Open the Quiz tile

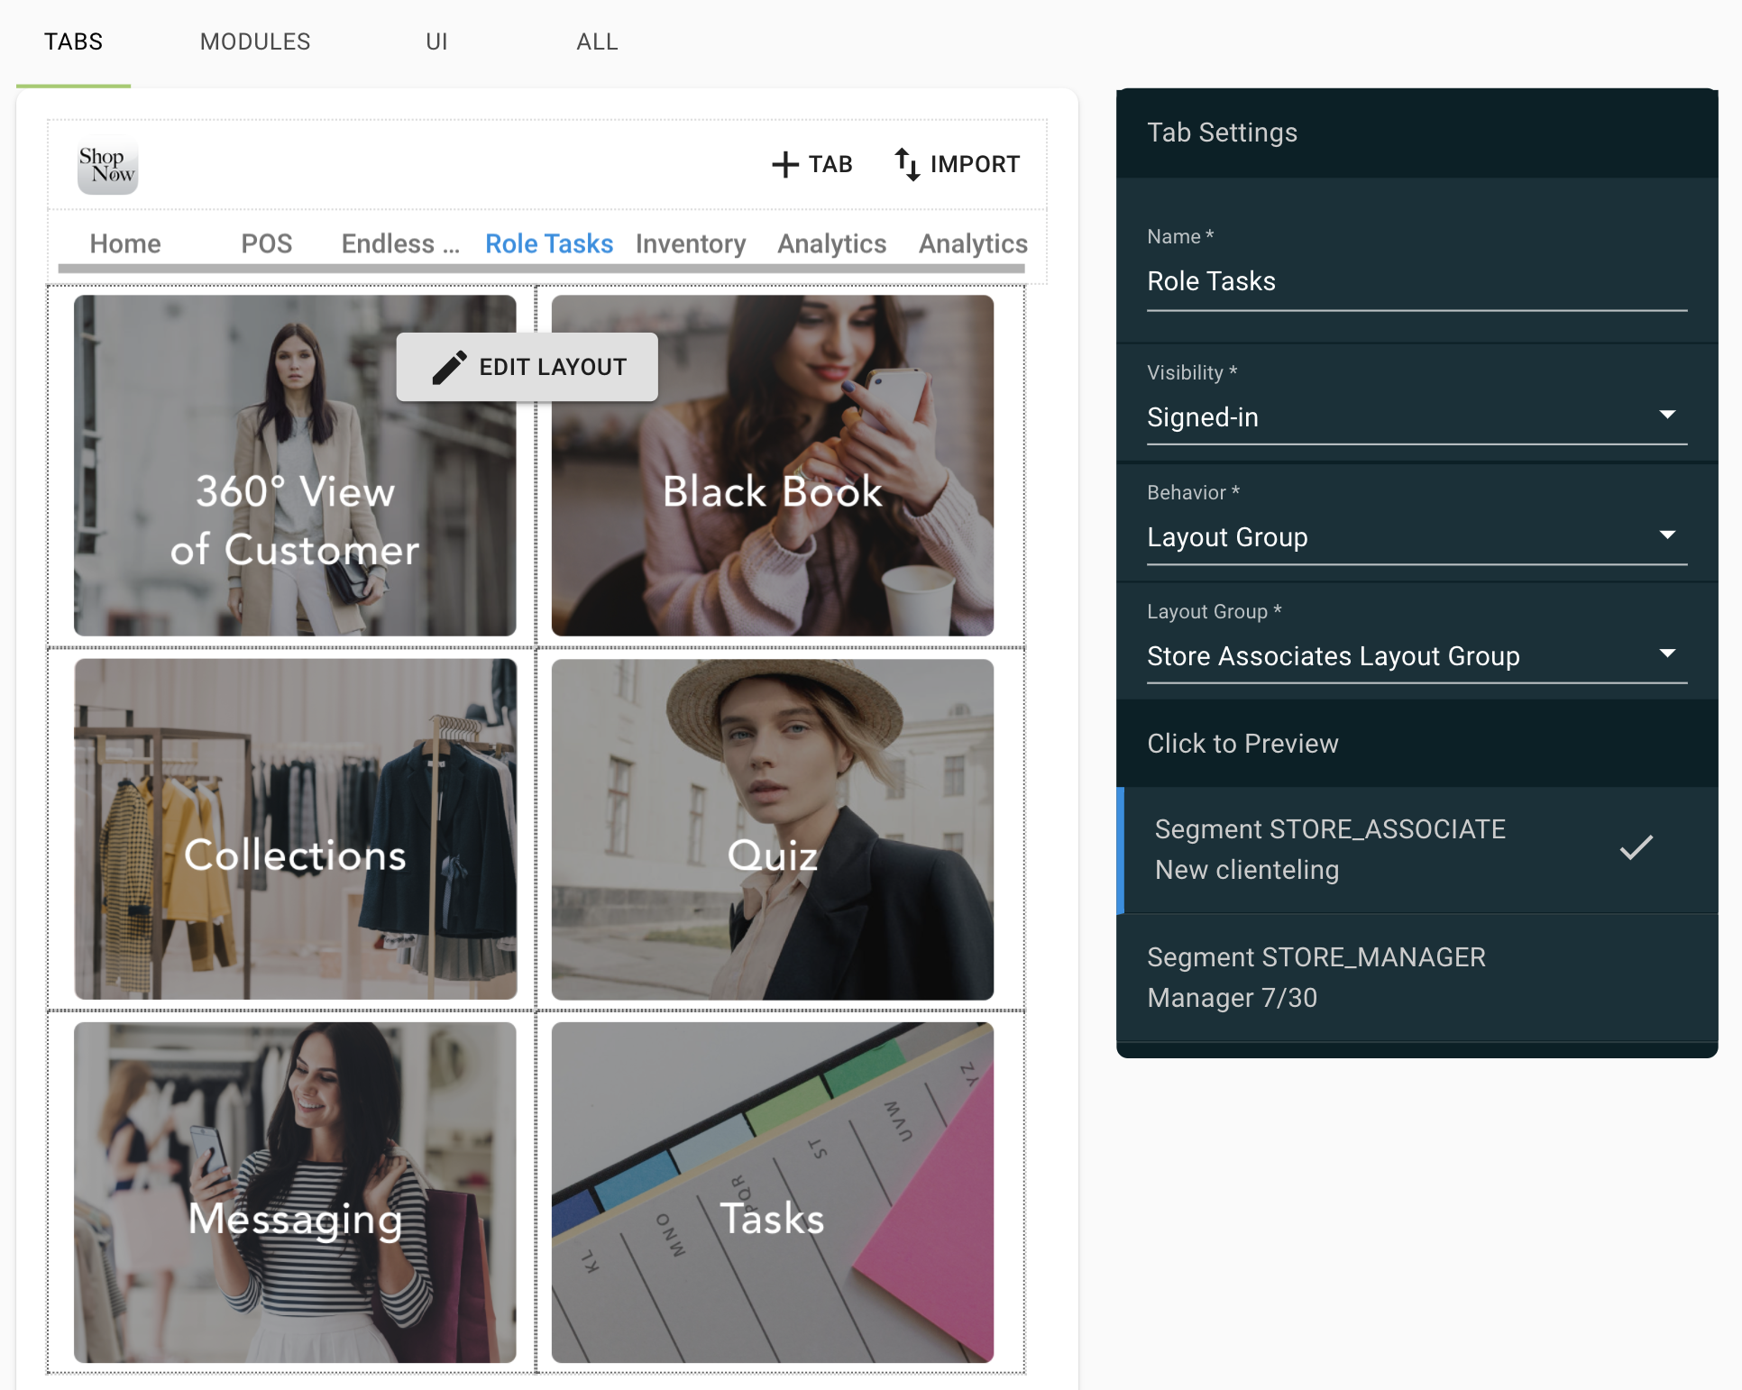click(x=773, y=829)
